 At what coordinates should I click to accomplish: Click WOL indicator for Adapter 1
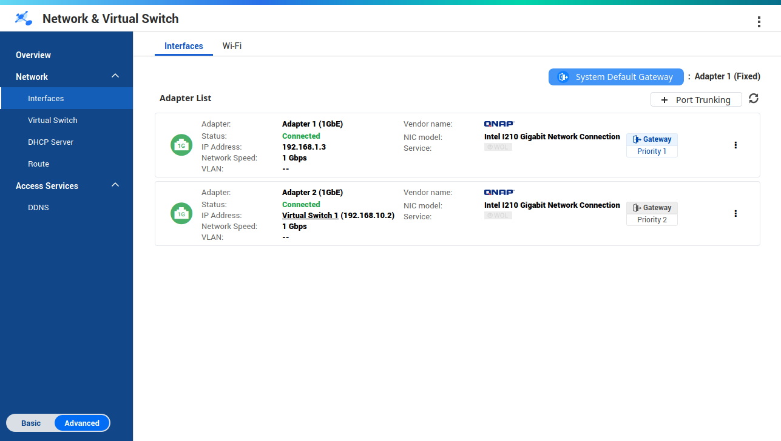tap(498, 147)
